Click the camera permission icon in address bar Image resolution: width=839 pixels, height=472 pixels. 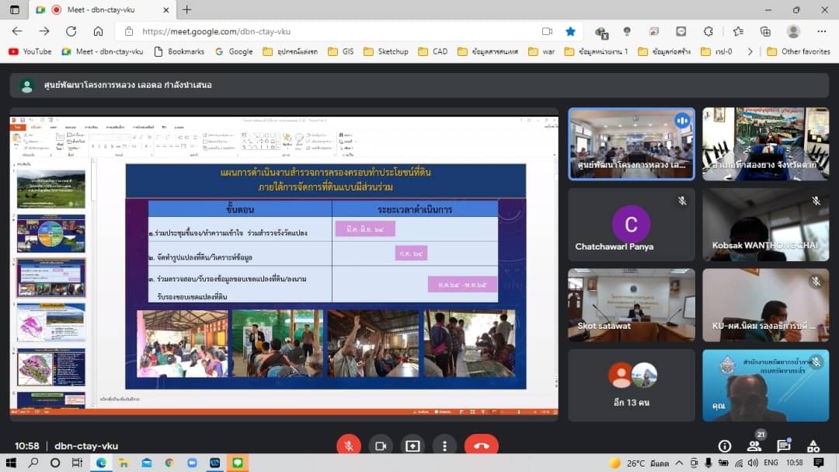547,32
